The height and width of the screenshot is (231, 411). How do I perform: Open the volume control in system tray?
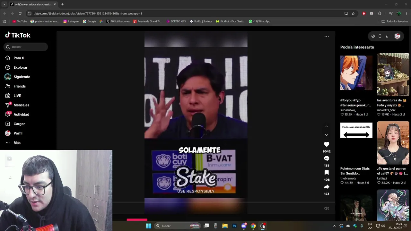(x=383, y=226)
